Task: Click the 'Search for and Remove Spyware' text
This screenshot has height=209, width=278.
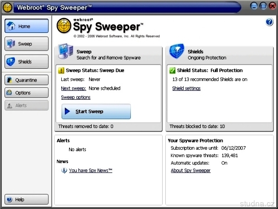Action: (109, 58)
